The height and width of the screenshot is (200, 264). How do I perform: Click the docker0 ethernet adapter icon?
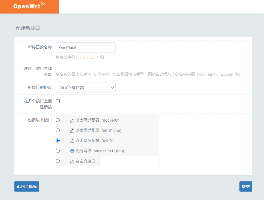72,120
